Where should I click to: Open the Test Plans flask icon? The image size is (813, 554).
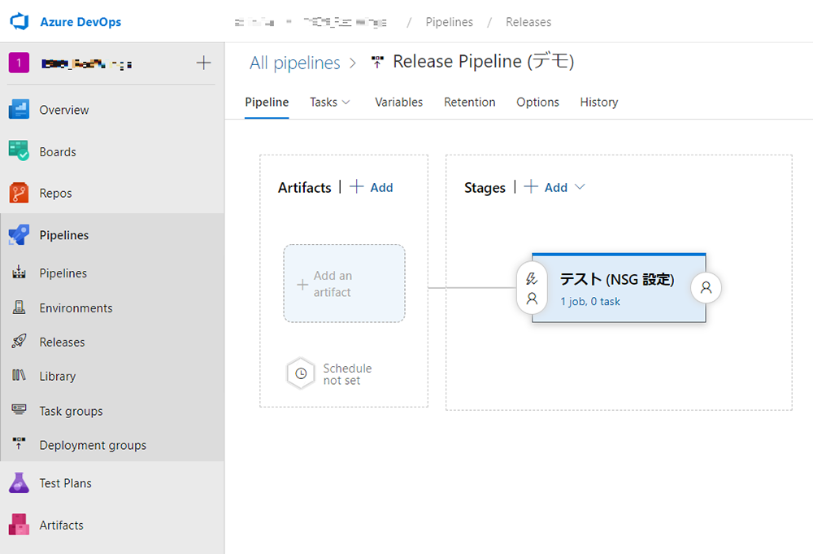point(20,482)
